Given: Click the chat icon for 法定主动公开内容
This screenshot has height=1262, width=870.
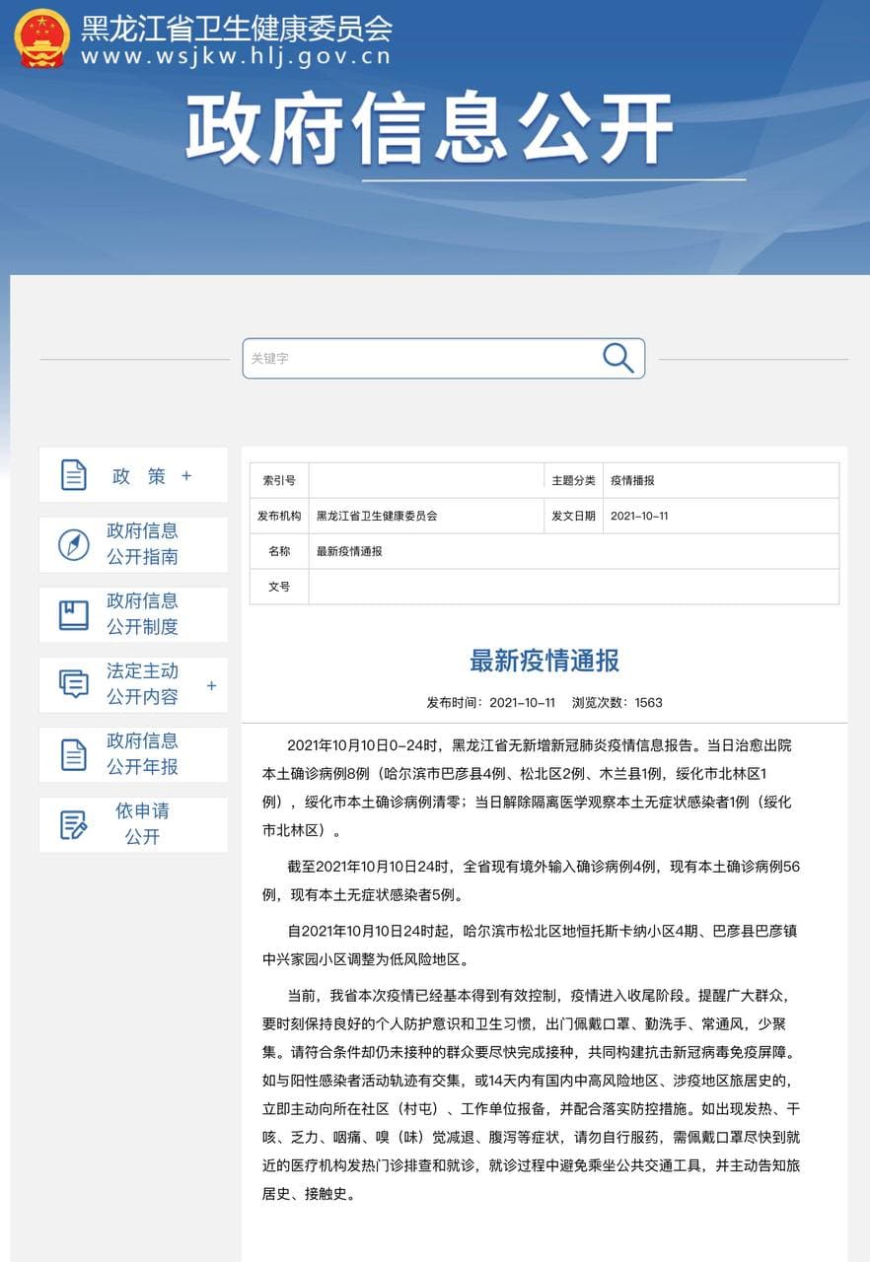Looking at the screenshot, I should (x=74, y=684).
